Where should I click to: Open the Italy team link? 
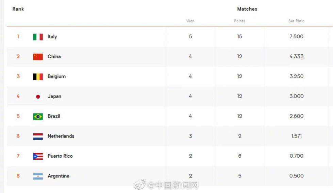click(x=52, y=37)
